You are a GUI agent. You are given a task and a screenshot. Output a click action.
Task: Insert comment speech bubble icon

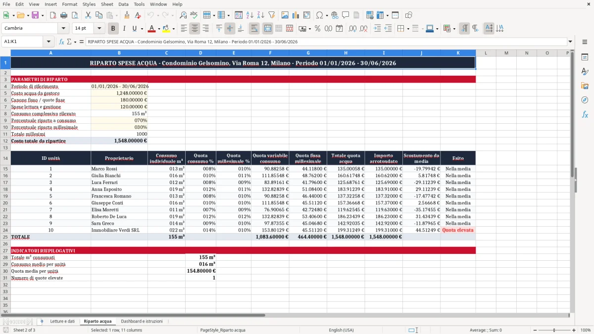(x=346, y=15)
